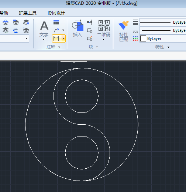Select the leader line annotation icon
The width and height of the screenshot is (186, 192).
tap(56, 30)
